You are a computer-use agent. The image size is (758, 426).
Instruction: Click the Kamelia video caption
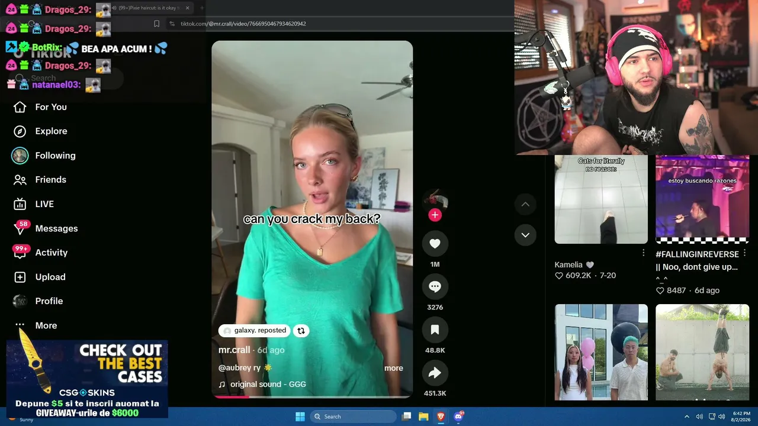point(574,264)
